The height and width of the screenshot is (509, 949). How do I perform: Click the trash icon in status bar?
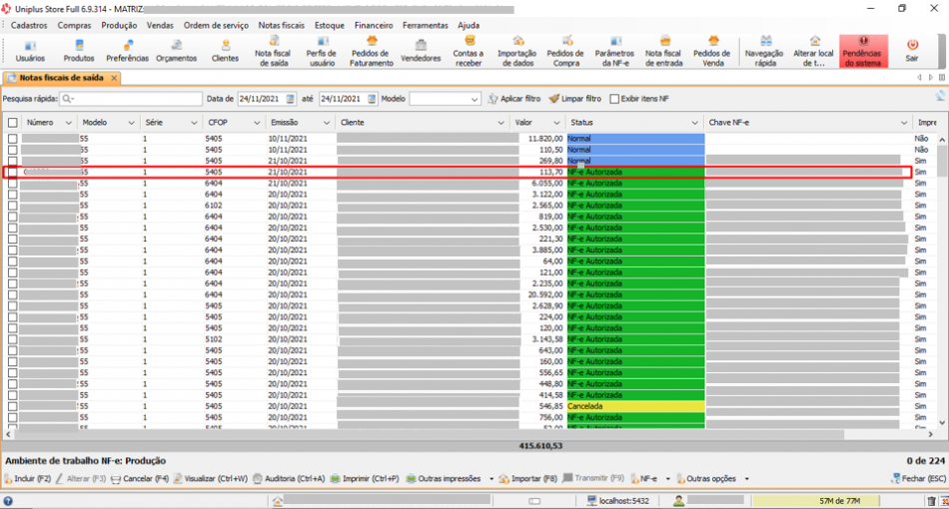pos(931,501)
